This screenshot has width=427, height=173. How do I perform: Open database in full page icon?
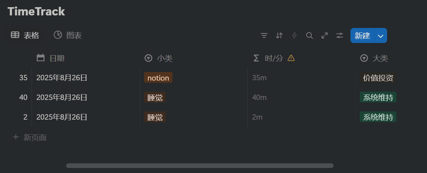325,35
